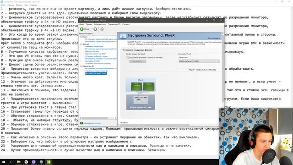Click the purple round taskbar app icon
293x165 pixels.
[33, 162]
